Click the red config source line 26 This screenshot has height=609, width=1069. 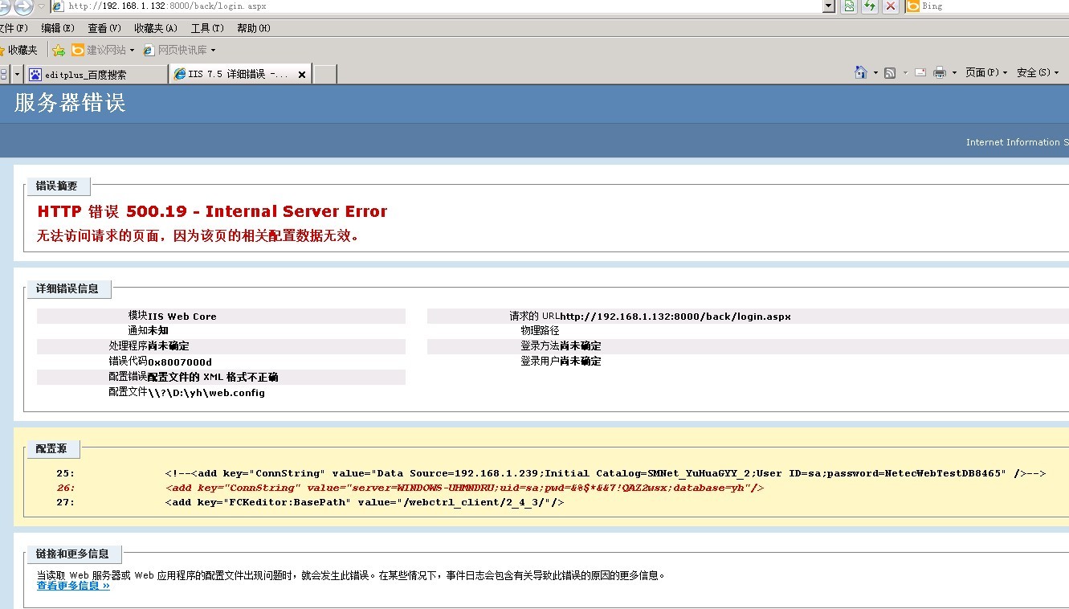(410, 488)
